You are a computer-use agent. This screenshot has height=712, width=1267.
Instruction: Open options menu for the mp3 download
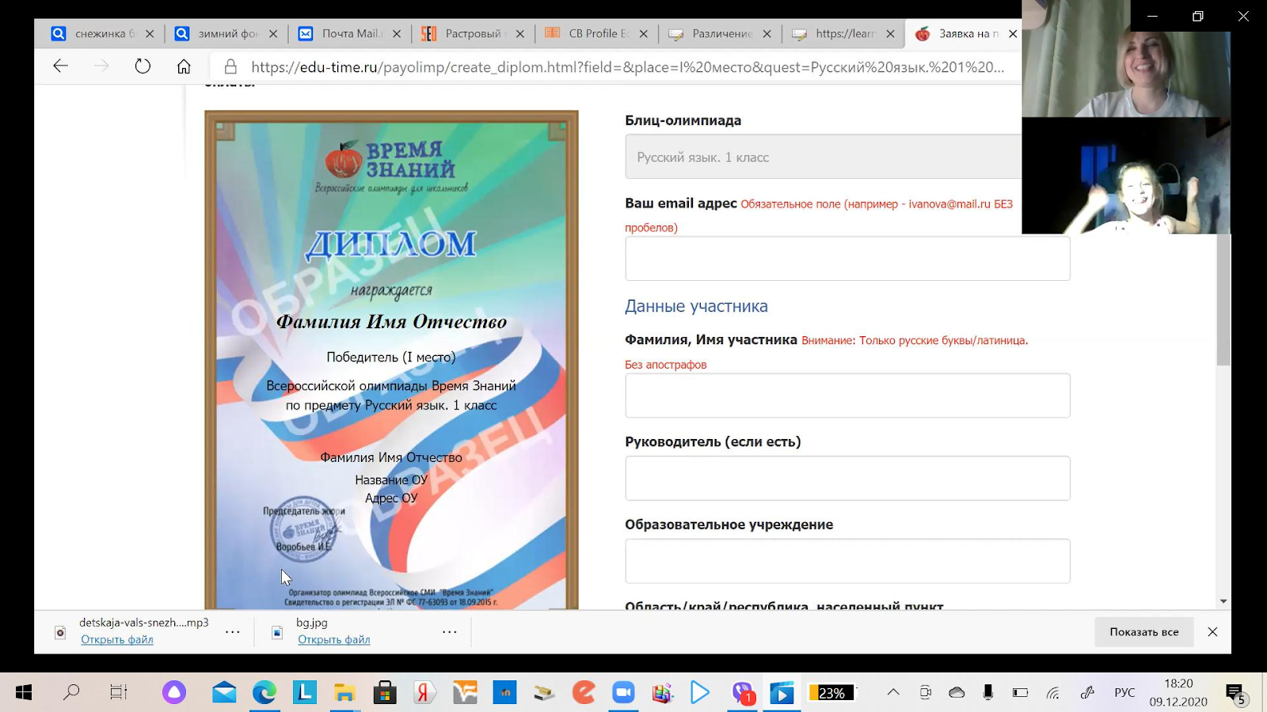(232, 631)
